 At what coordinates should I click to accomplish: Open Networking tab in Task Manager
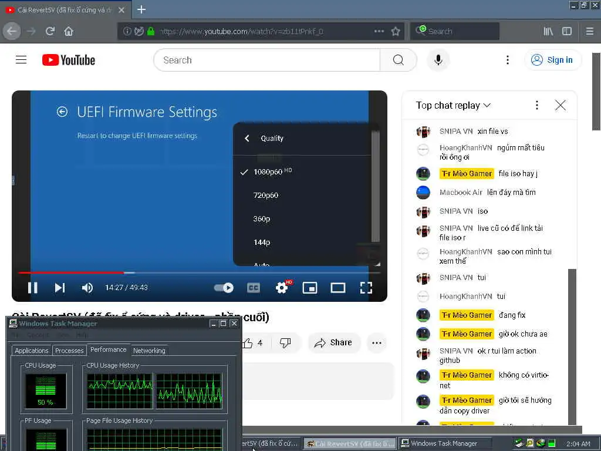pyautogui.click(x=149, y=351)
